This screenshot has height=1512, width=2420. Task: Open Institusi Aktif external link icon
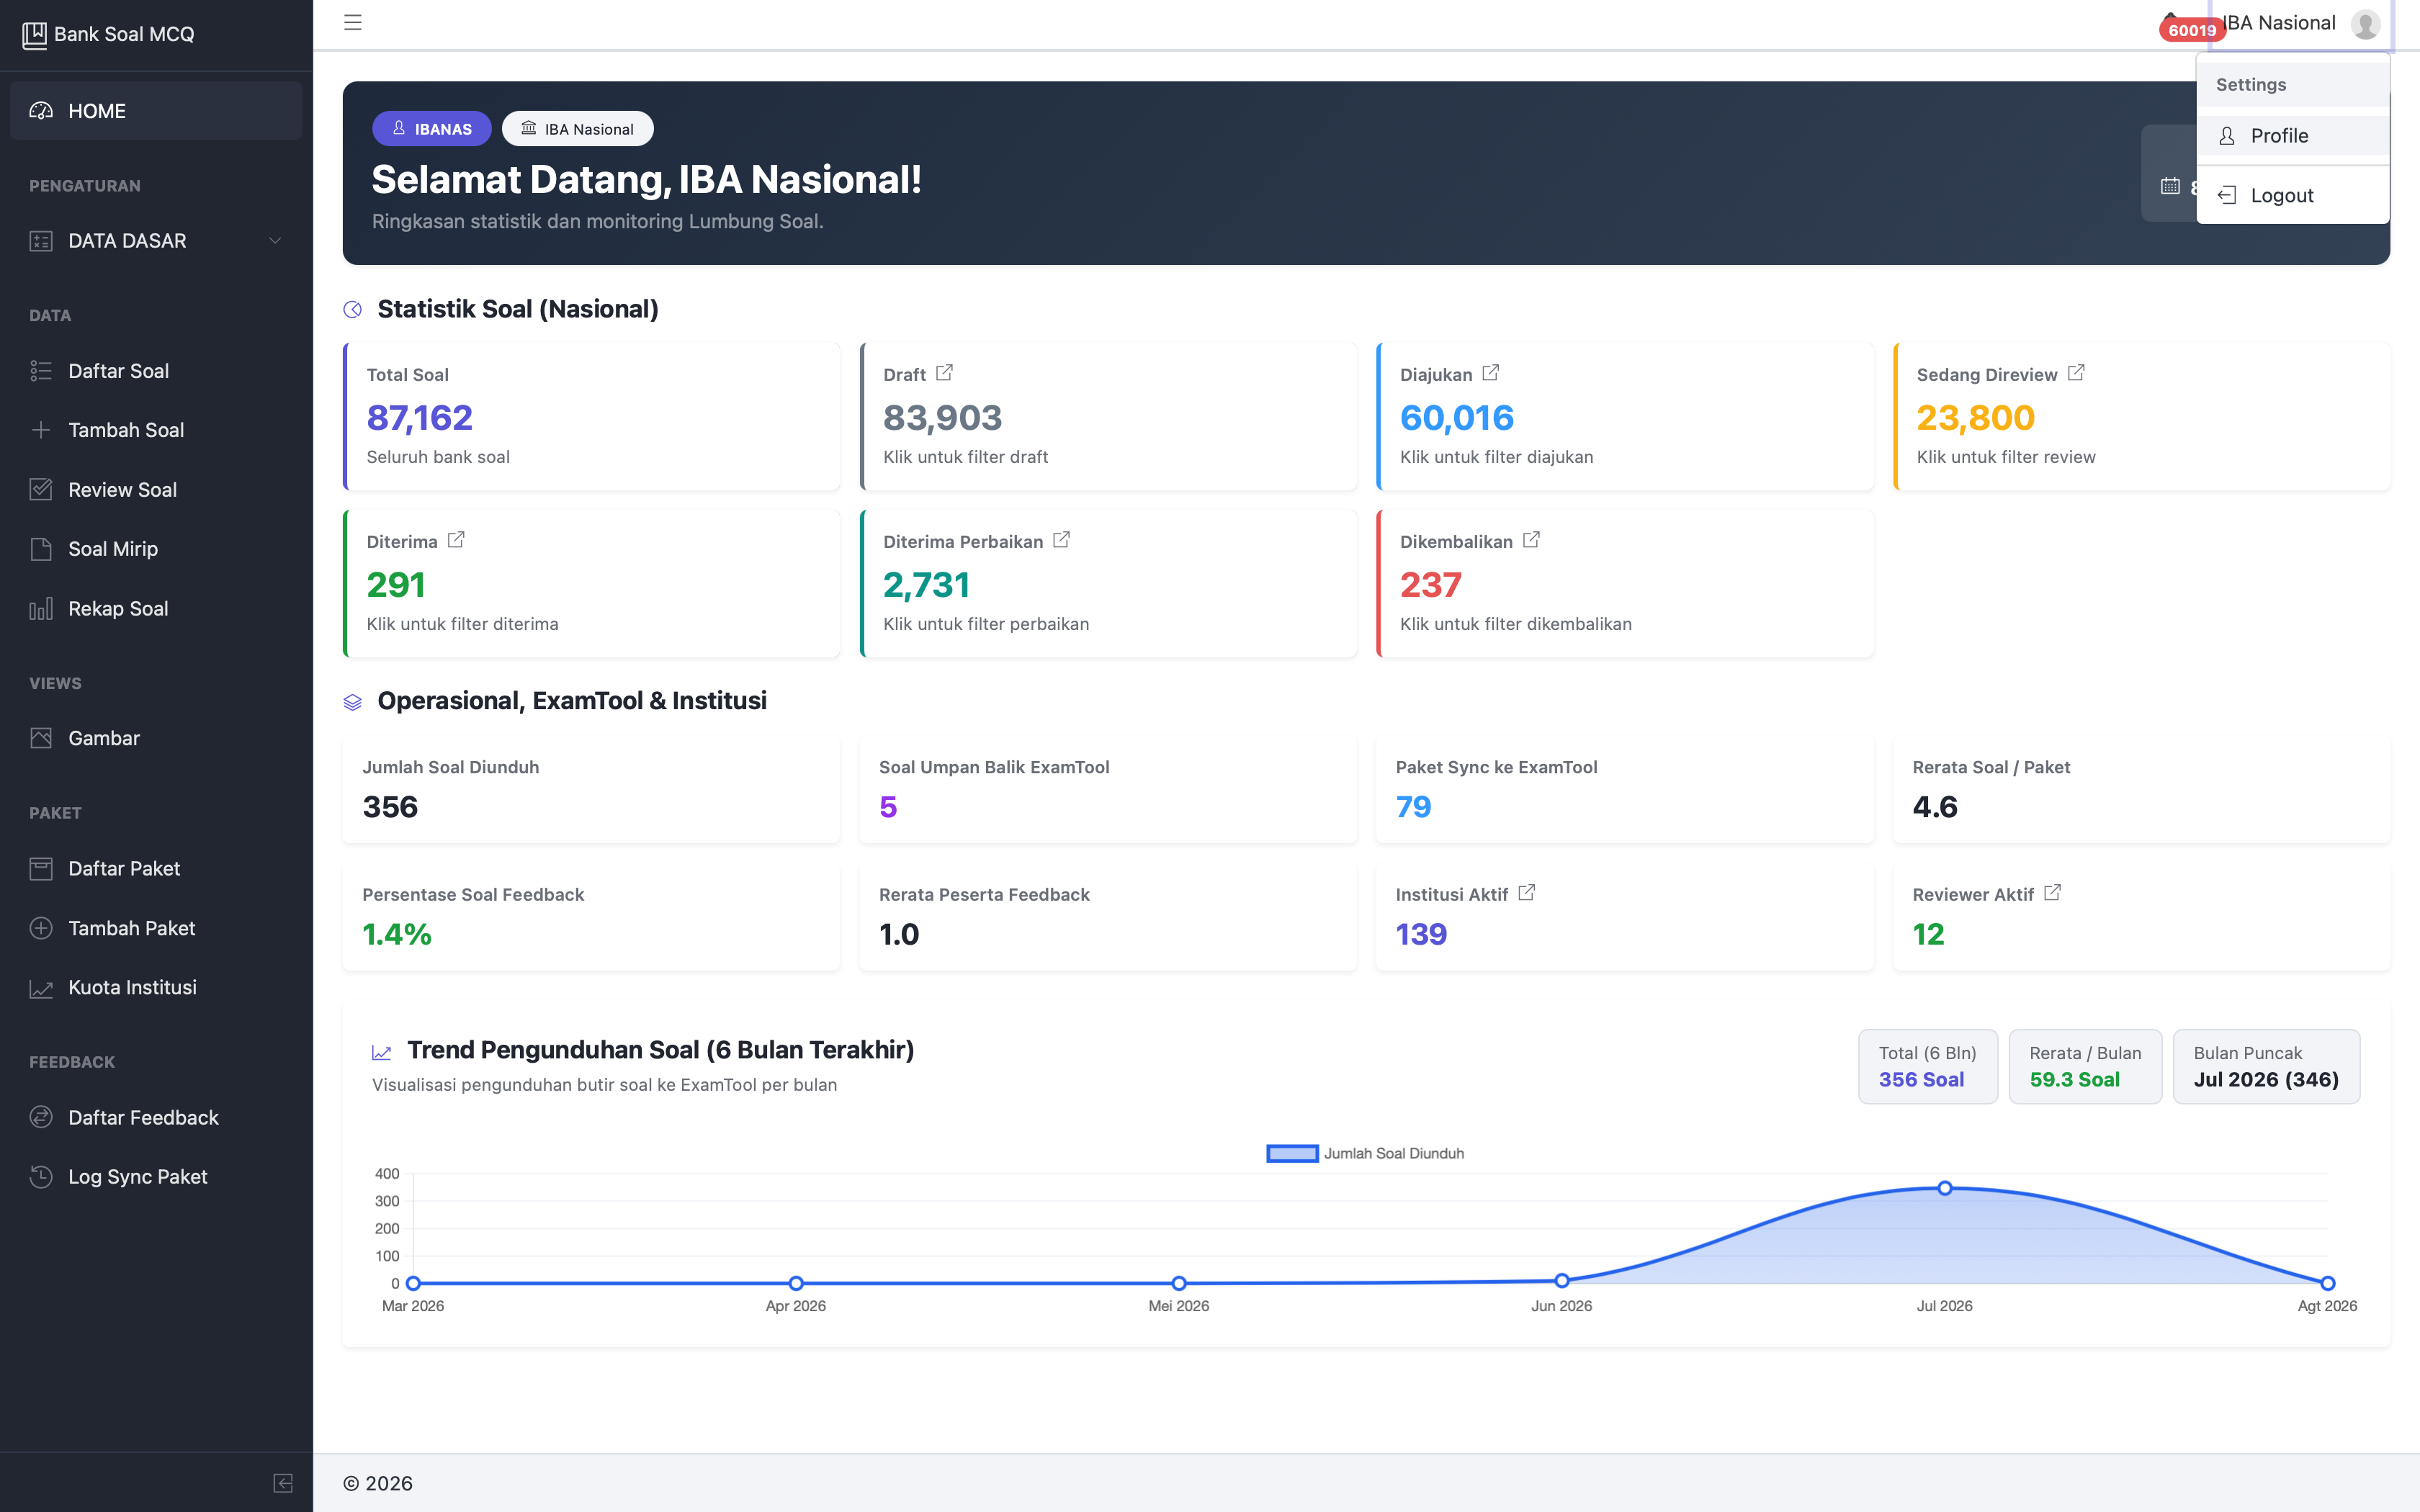[x=1526, y=893]
